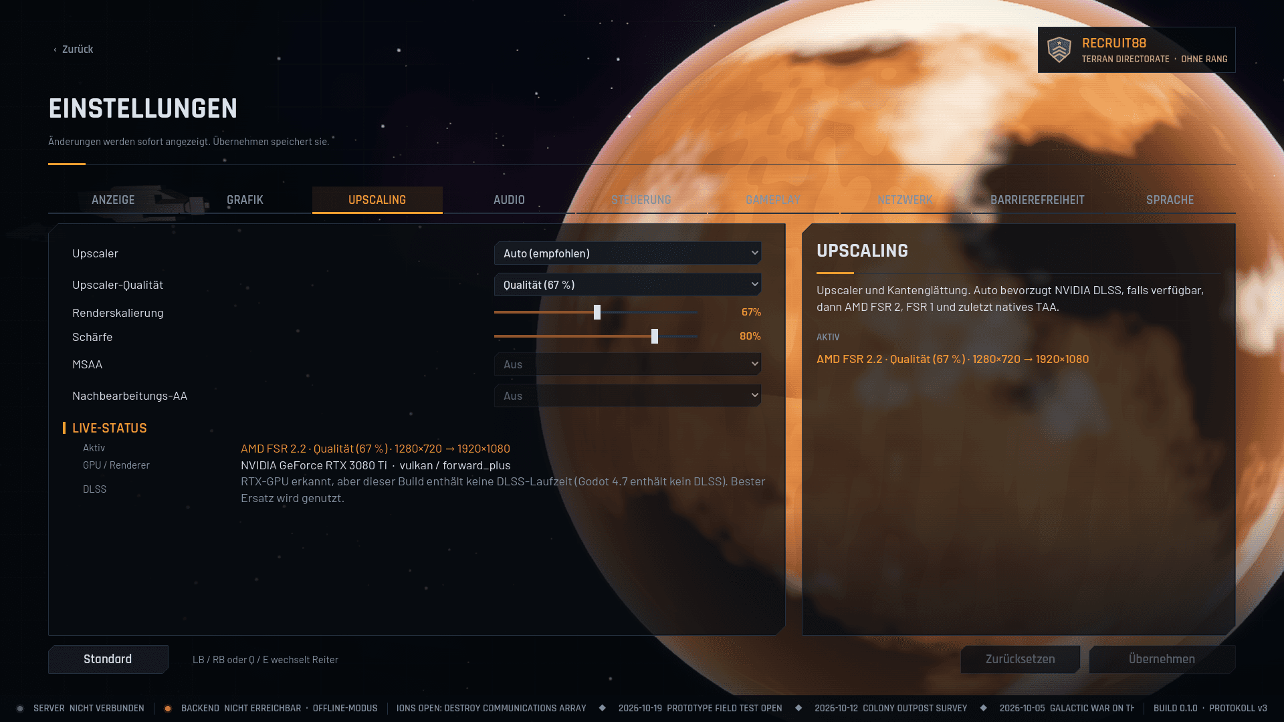Image resolution: width=1284 pixels, height=722 pixels.
Task: Select the Upscaling tab
Action: pyautogui.click(x=377, y=200)
